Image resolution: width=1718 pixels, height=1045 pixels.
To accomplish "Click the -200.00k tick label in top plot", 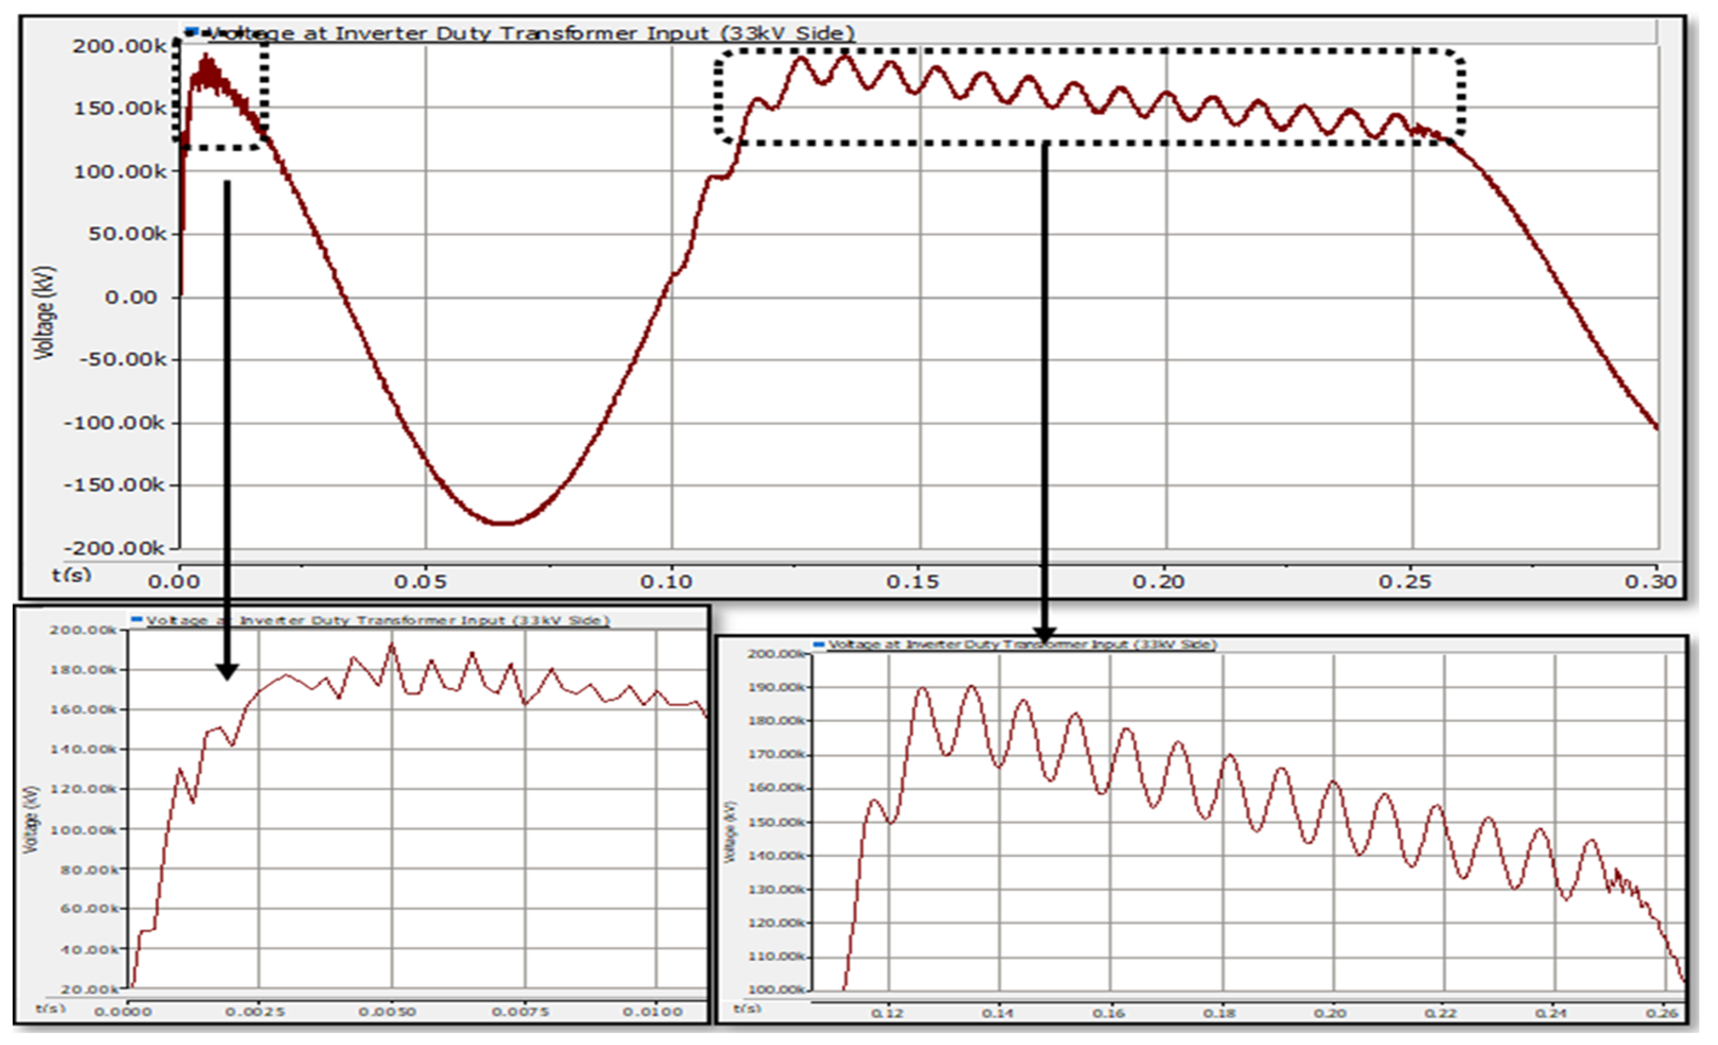I will pyautogui.click(x=115, y=548).
